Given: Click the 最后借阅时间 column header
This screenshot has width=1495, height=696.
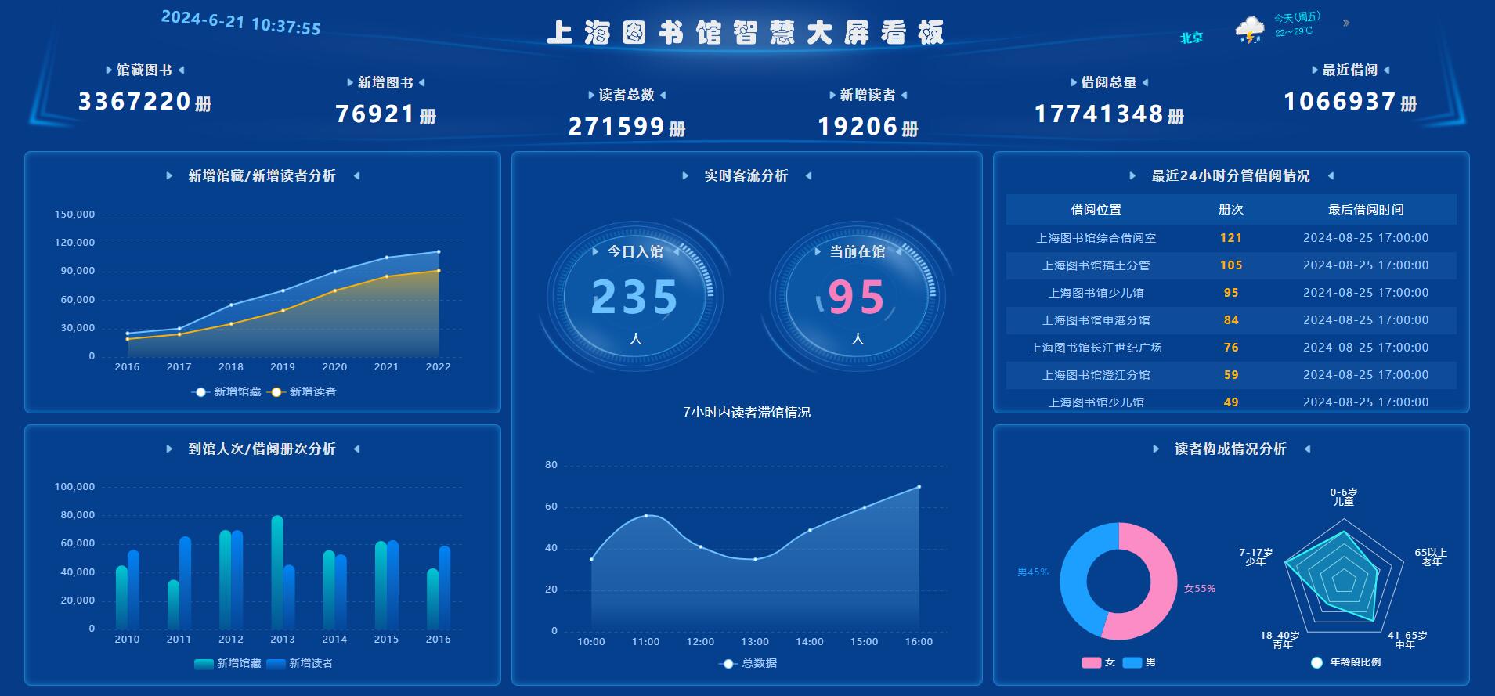Looking at the screenshot, I should click(1365, 210).
